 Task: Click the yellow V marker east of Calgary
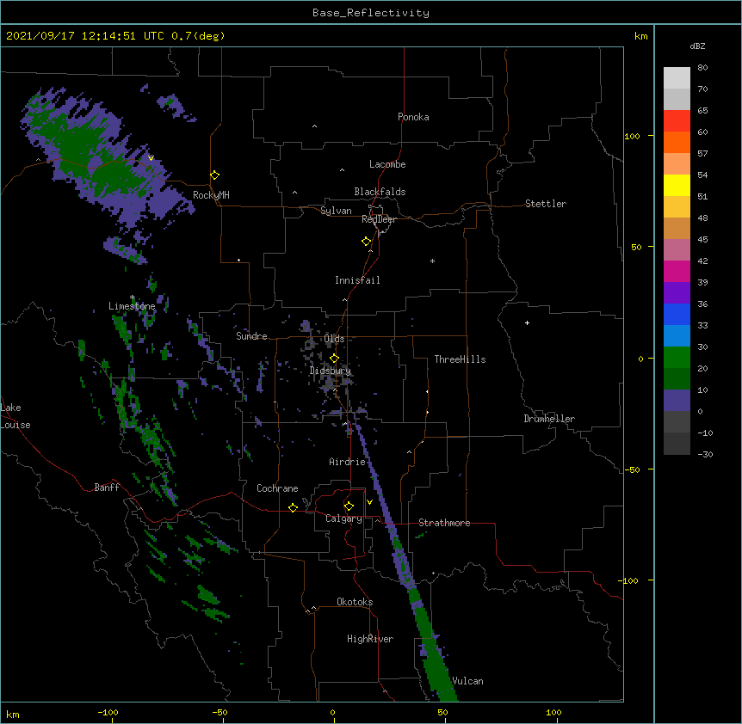pyautogui.click(x=369, y=502)
